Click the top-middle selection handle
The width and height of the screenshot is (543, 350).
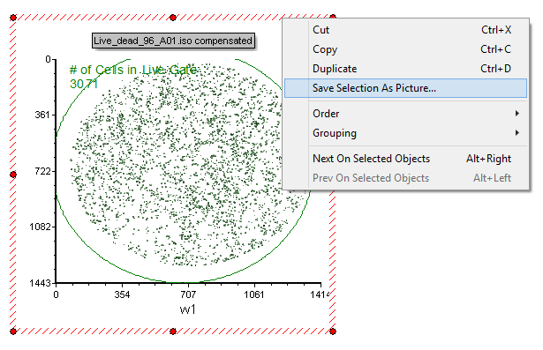pos(173,18)
